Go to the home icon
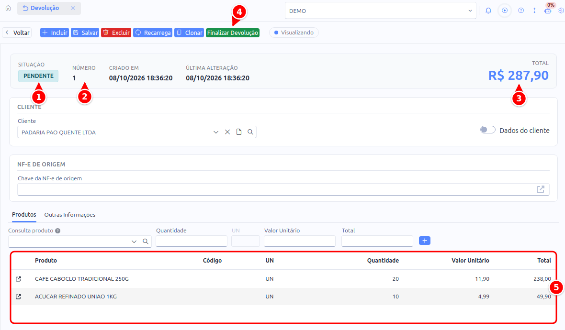 click(x=8, y=8)
